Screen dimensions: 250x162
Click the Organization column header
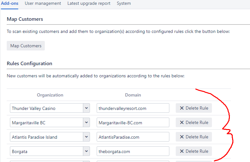50,95
